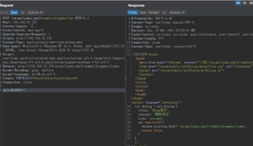Click the artDialog.js script src line
Viewport: 253px width, 146px height.
pyautogui.click(x=181, y=70)
